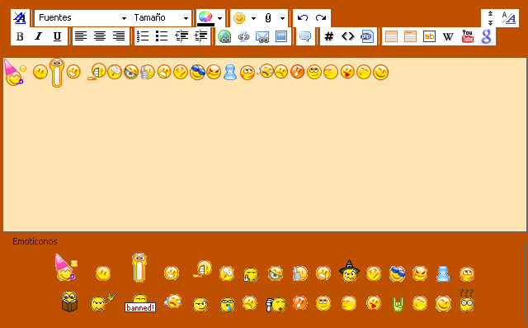Align text to the left
The image size is (528, 328).
point(81,36)
